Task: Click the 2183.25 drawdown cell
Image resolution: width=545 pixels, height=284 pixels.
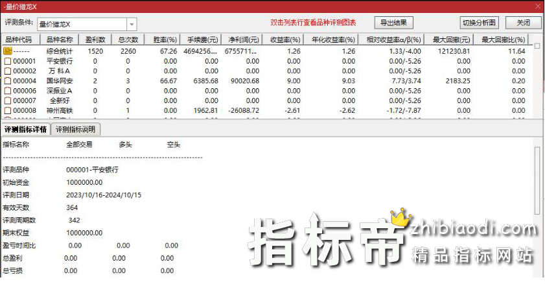Action: coord(458,81)
